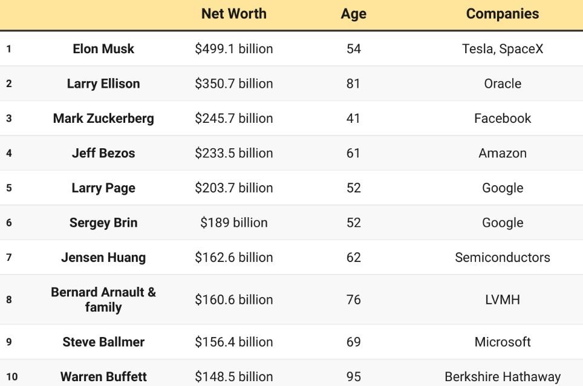Select the Larry Ellison name cell
The width and height of the screenshot is (583, 386).
coord(103,83)
